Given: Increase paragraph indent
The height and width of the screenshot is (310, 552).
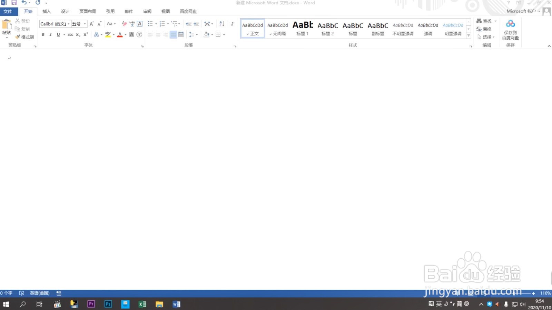Looking at the screenshot, I should pos(196,24).
